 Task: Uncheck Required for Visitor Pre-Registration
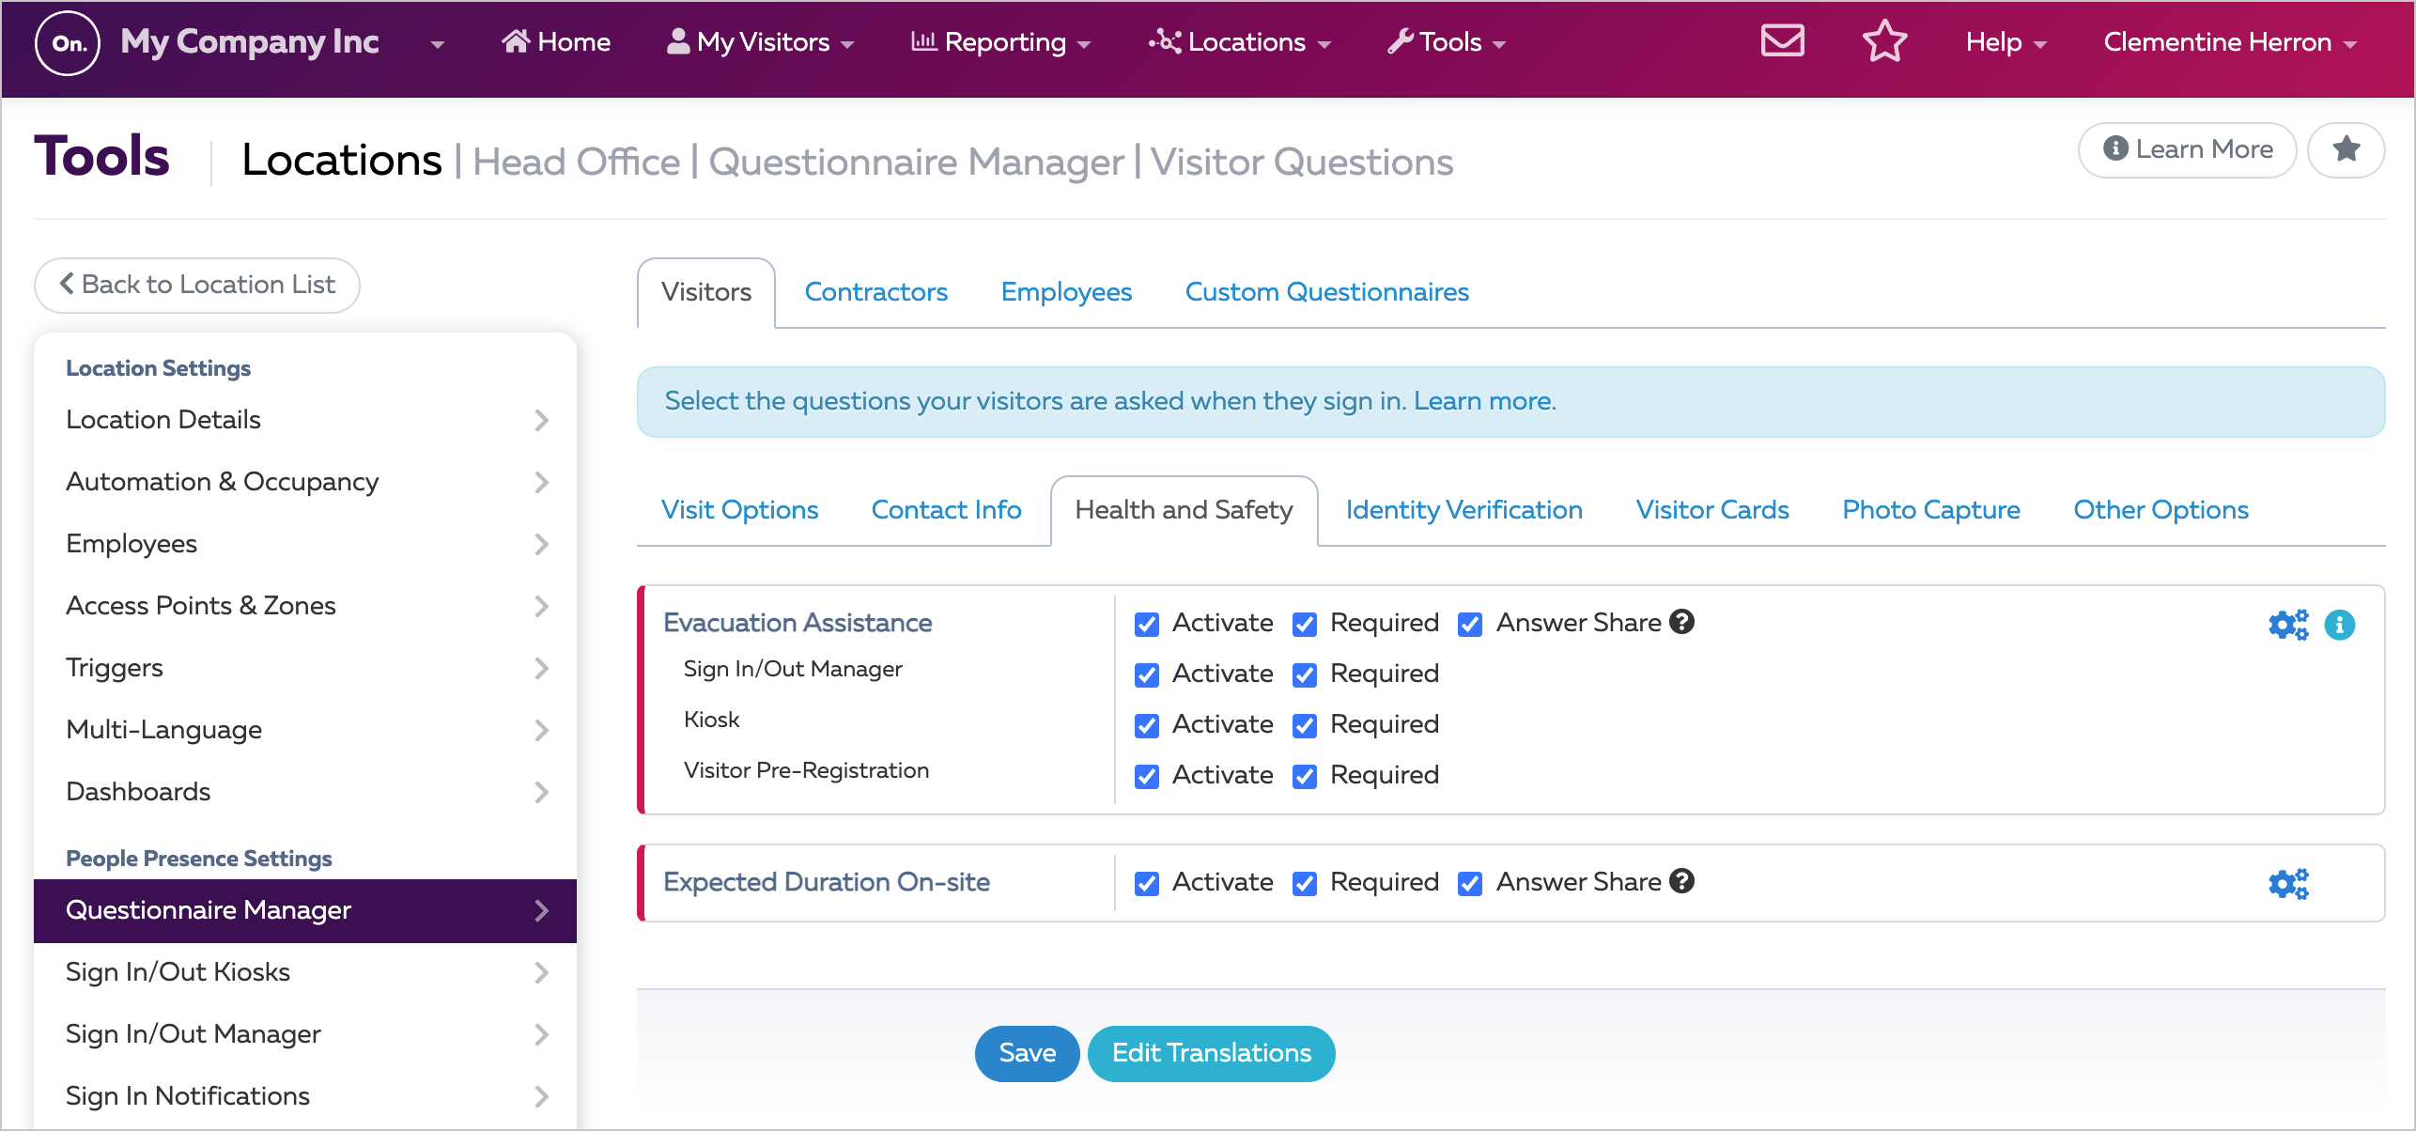[1304, 775]
